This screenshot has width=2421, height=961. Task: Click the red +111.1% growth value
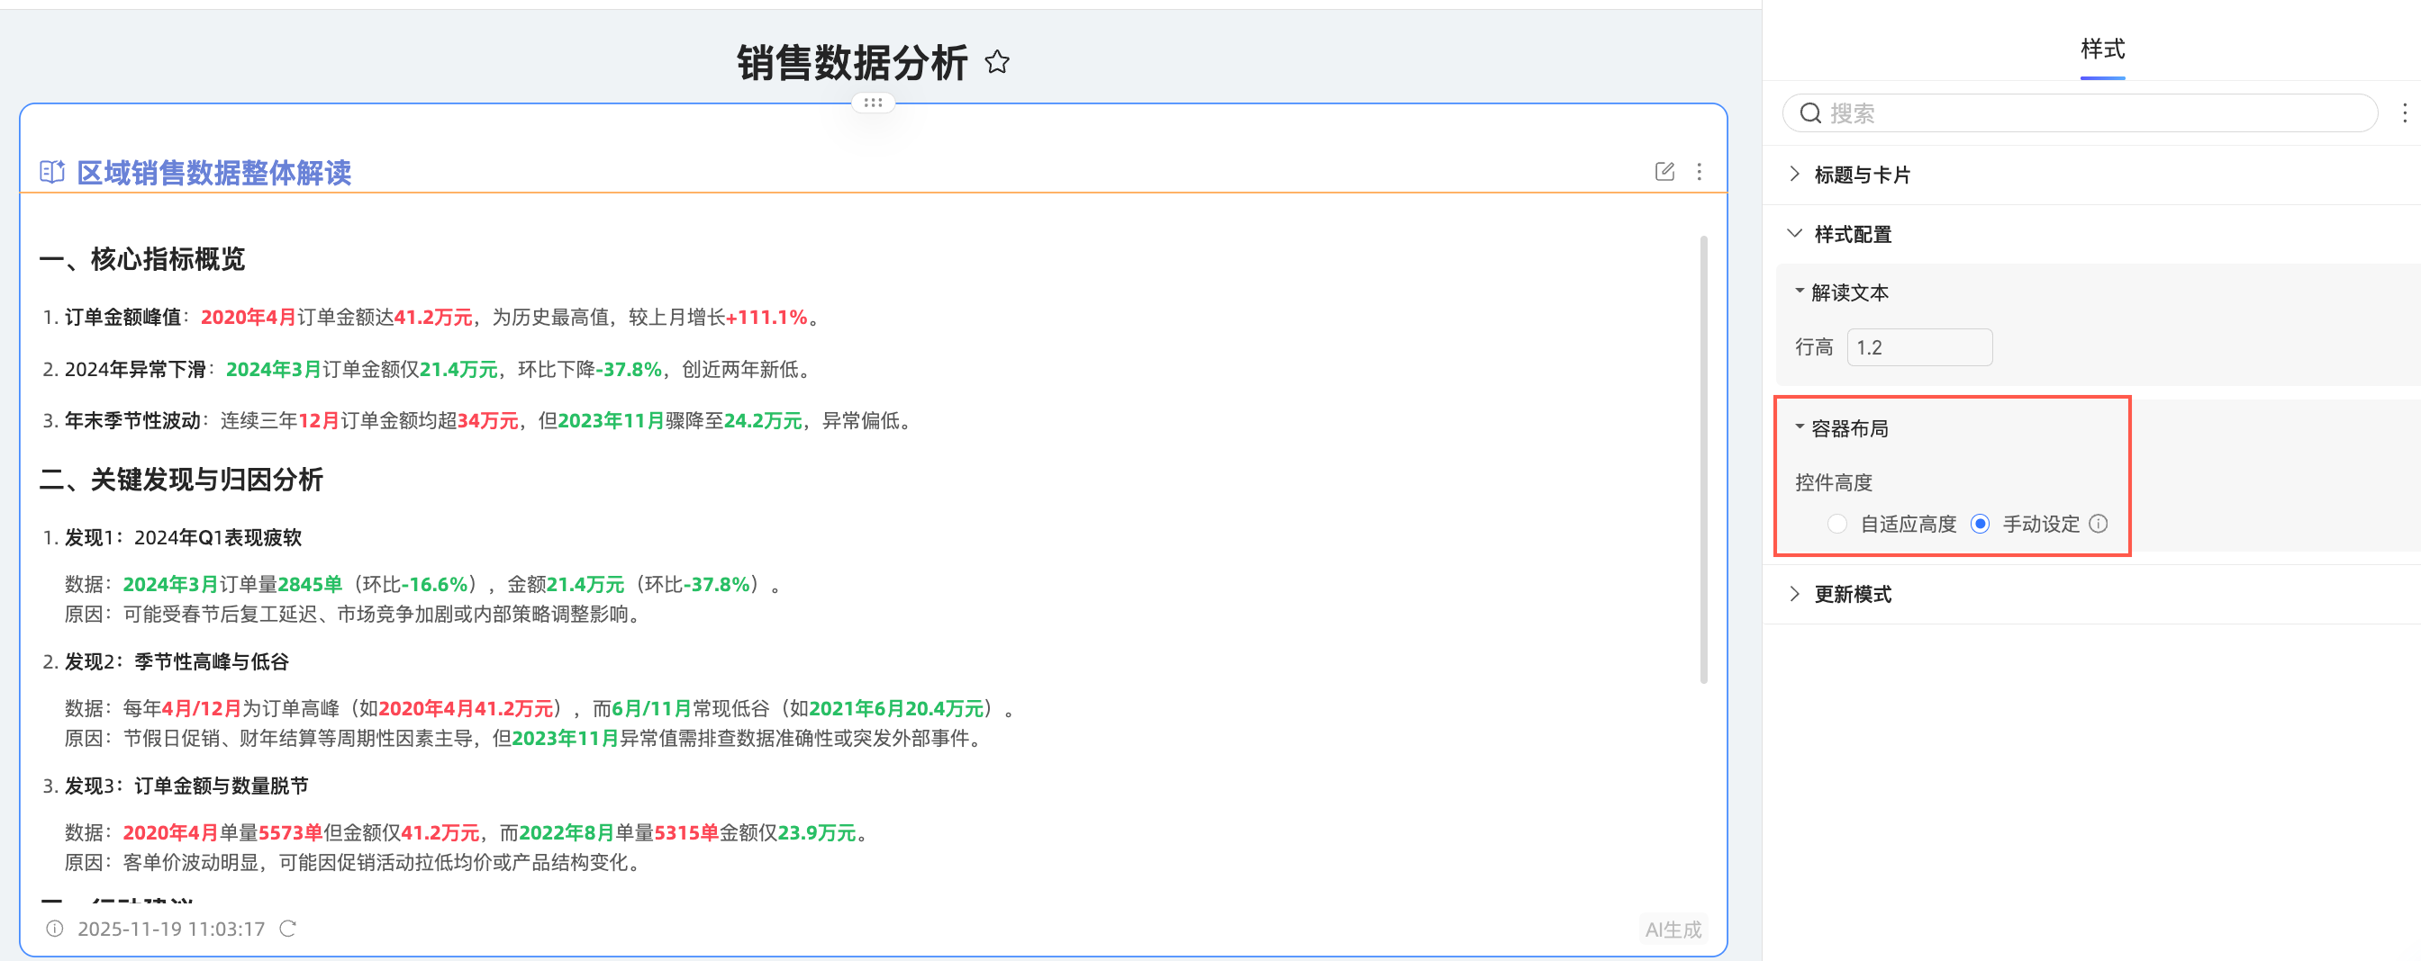coord(766,318)
